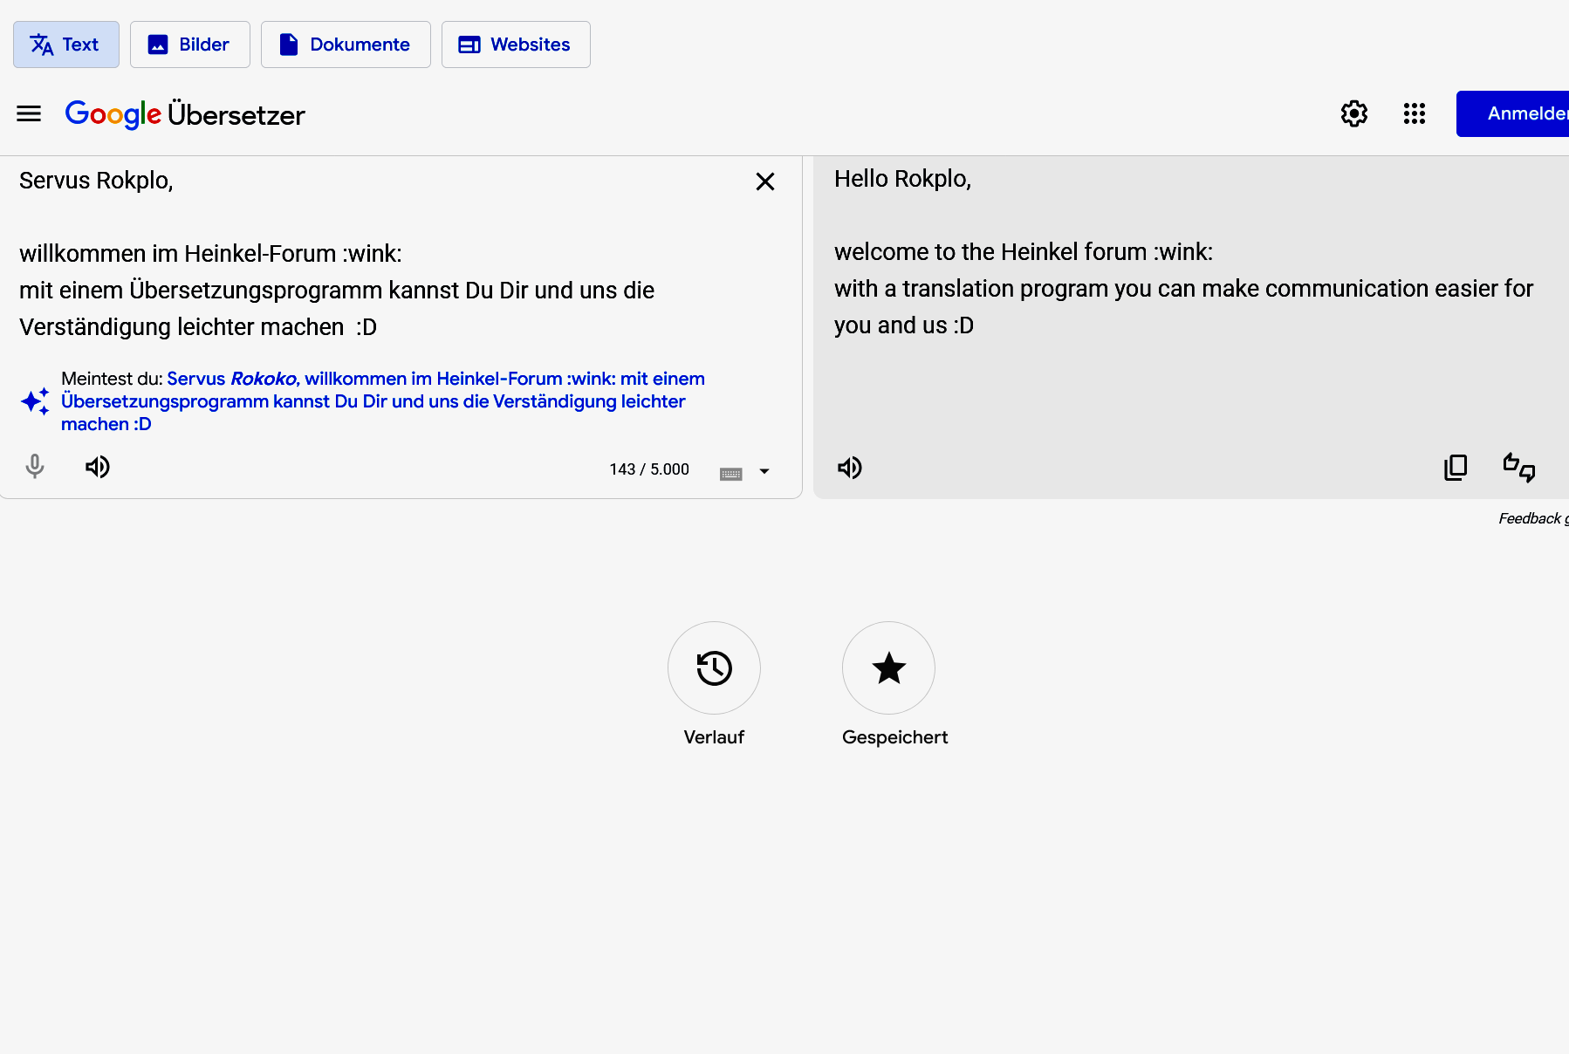Click the 'Gespeichert' label text
The width and height of the screenshot is (1569, 1054).
tap(894, 737)
